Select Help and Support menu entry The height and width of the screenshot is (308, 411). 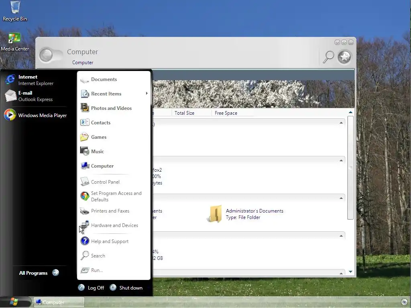pyautogui.click(x=110, y=241)
